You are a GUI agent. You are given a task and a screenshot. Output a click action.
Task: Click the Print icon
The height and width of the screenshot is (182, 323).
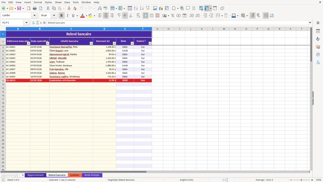[35, 8]
